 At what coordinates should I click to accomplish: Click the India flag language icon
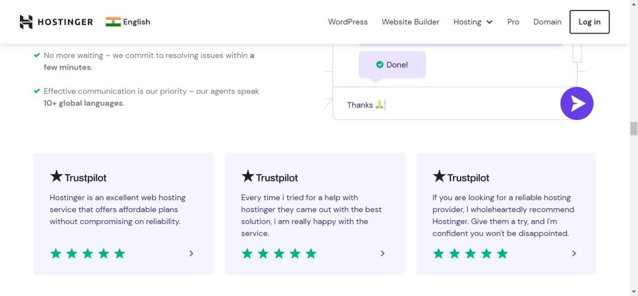pyautogui.click(x=113, y=22)
